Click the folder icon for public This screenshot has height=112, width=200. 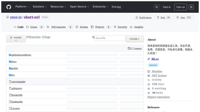(x=10, y=68)
